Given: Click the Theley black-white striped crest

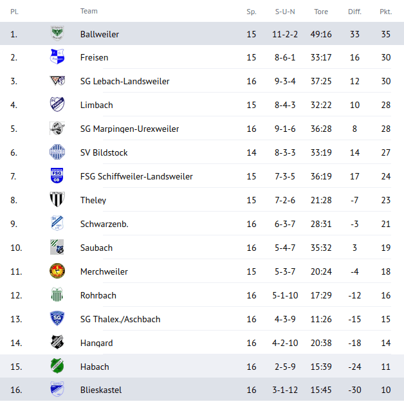Looking at the screenshot, I should (x=57, y=199).
